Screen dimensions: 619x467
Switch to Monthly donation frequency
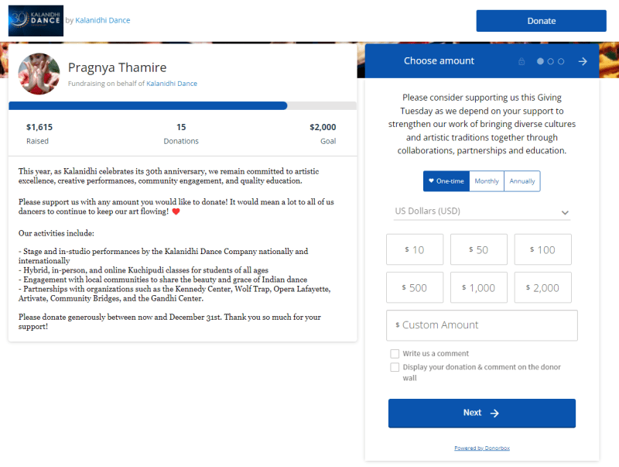[x=486, y=181]
